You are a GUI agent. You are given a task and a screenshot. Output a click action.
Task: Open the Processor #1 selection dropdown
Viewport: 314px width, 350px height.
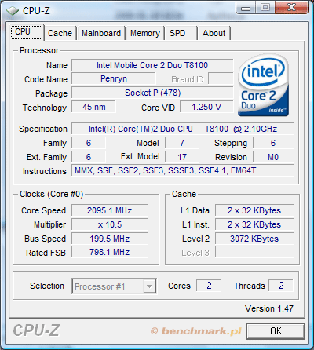114,286
